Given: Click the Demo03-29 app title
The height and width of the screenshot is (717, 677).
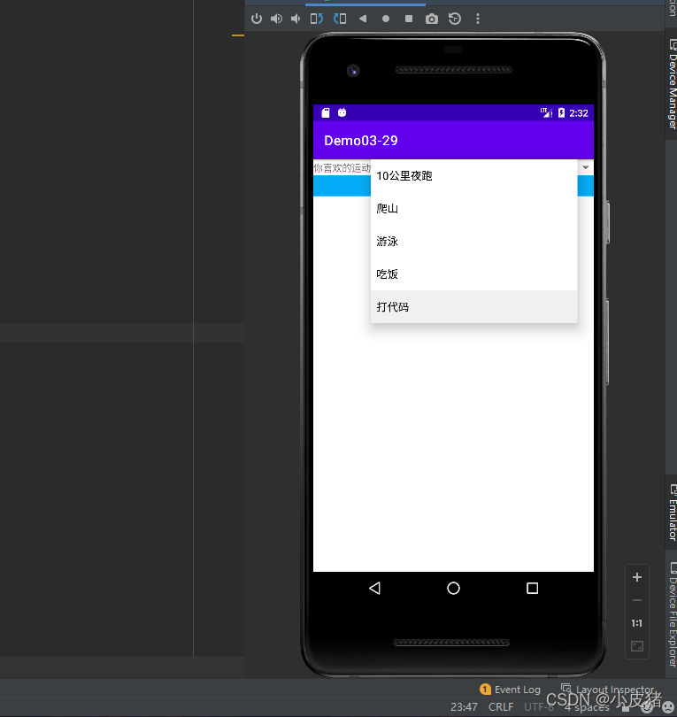Looking at the screenshot, I should click(361, 141).
